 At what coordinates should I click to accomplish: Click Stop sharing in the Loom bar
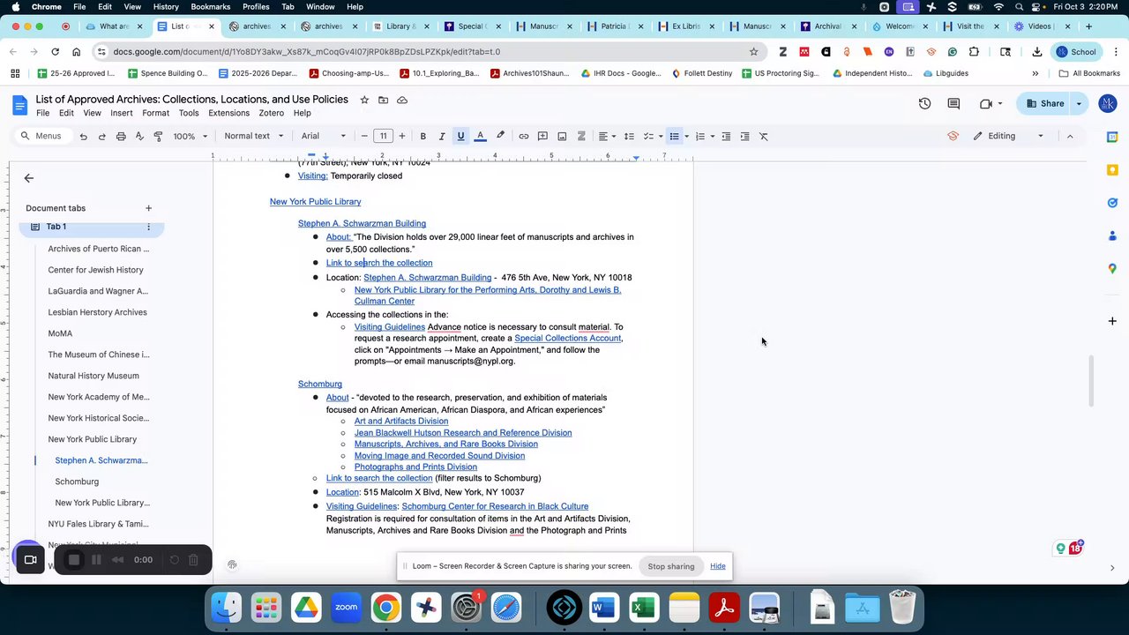point(671,566)
